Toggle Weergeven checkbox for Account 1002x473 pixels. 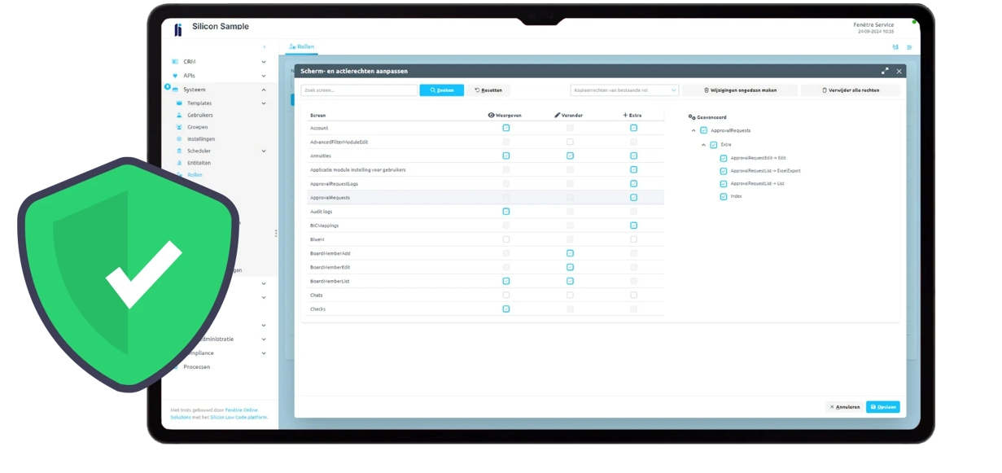pos(506,128)
